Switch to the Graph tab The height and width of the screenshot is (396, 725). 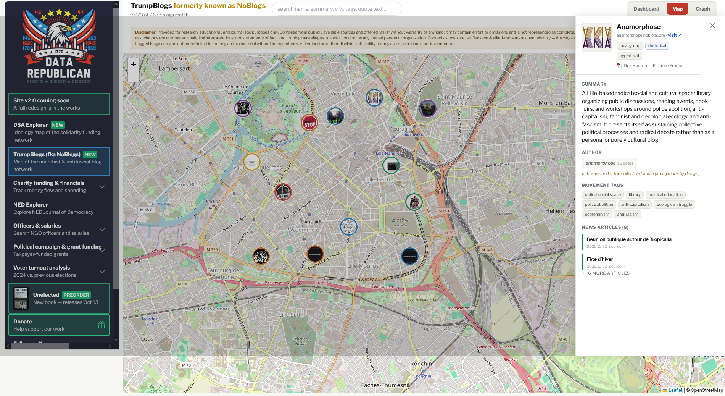tap(702, 9)
